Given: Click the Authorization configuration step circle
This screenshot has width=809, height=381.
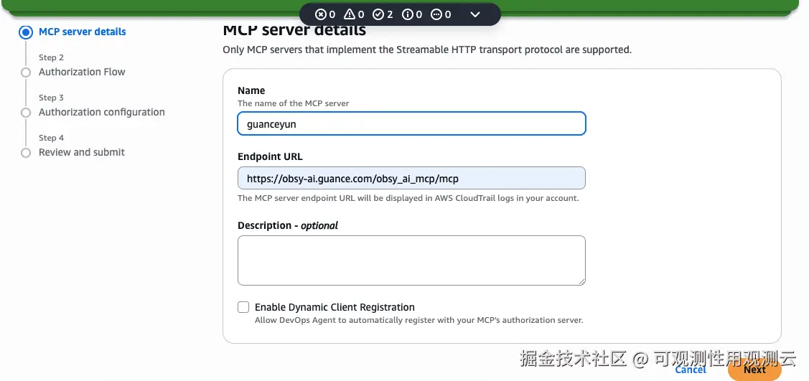Looking at the screenshot, I should coord(26,113).
